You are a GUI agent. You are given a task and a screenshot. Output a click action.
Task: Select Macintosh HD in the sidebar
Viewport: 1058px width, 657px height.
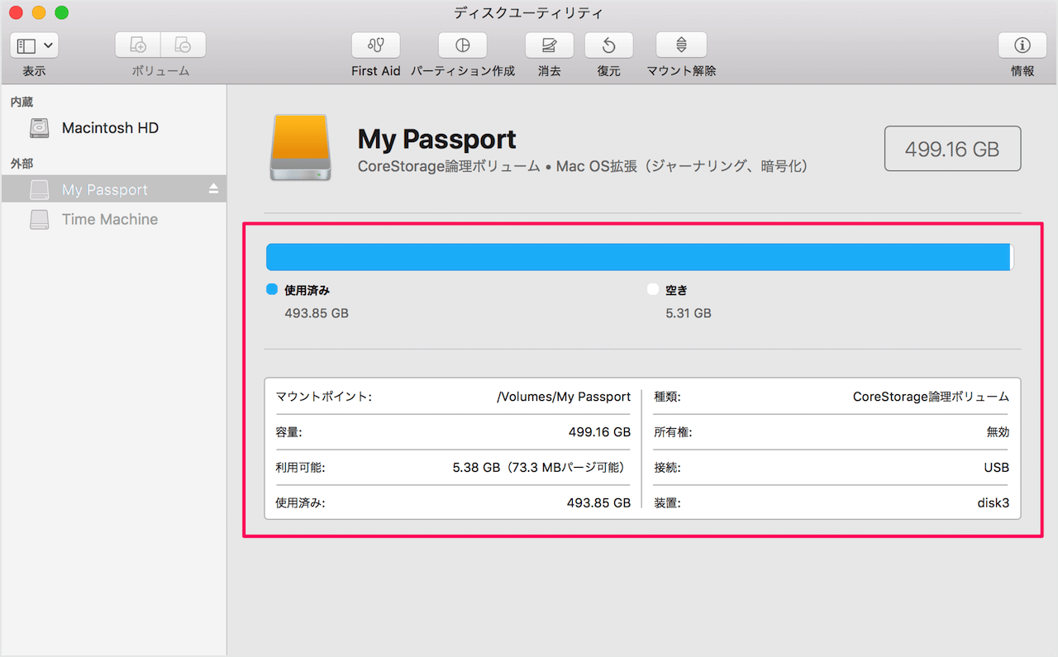[113, 128]
